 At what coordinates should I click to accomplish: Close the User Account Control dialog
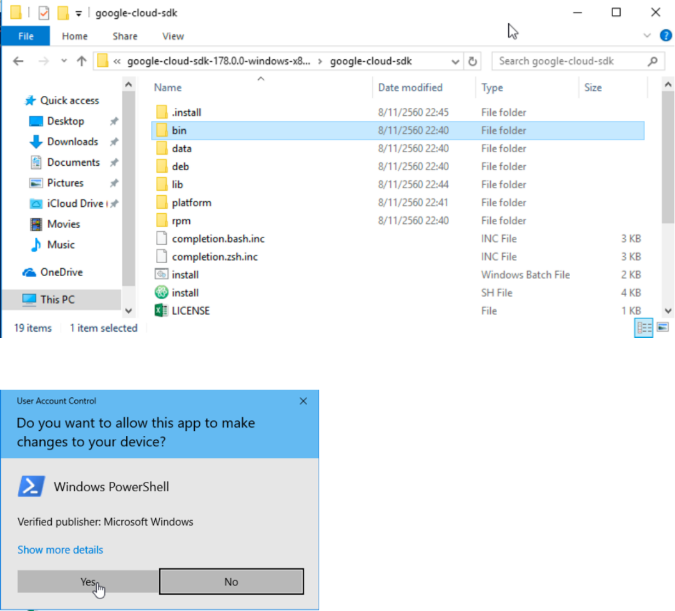[x=303, y=401]
